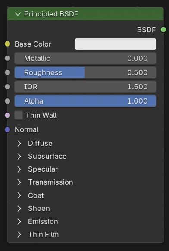Click the Roughness input socket
169x251 pixels.
(7, 72)
